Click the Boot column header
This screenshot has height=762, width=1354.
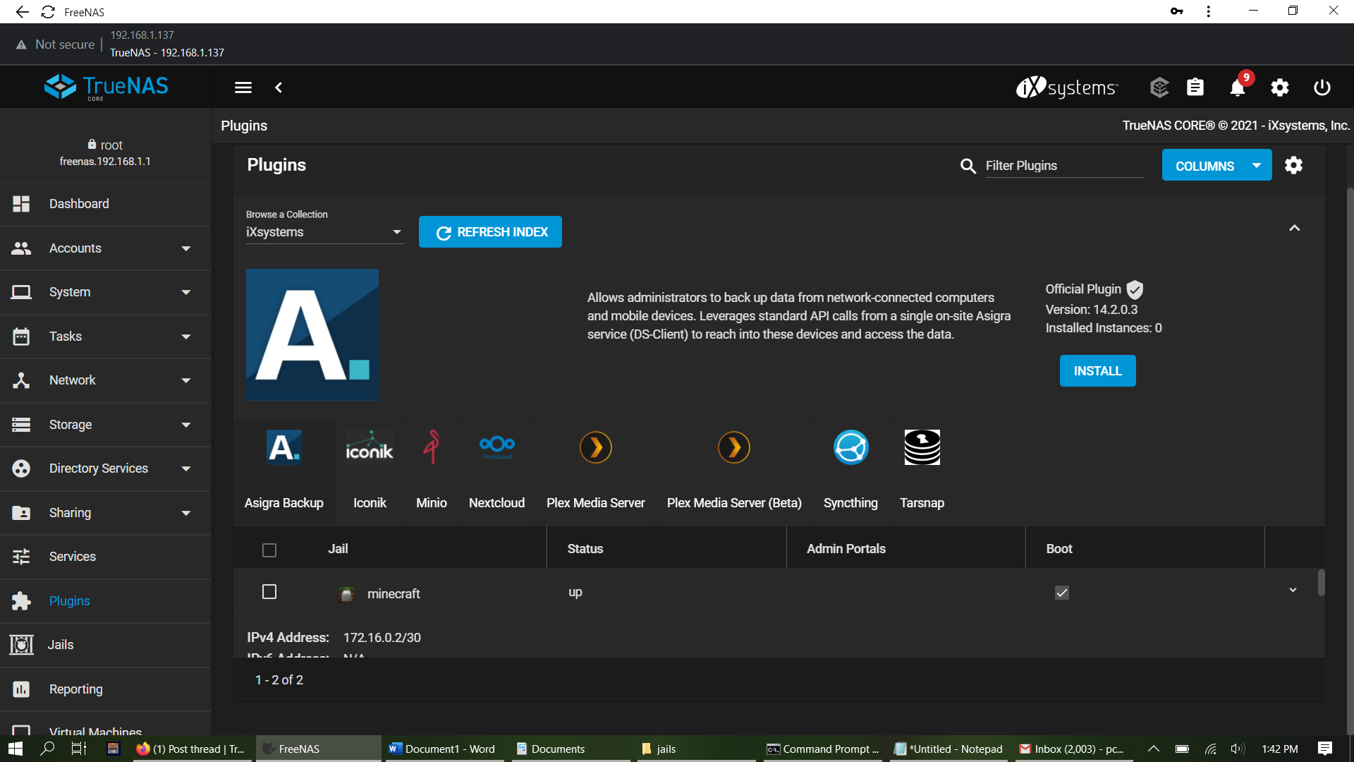click(1059, 549)
